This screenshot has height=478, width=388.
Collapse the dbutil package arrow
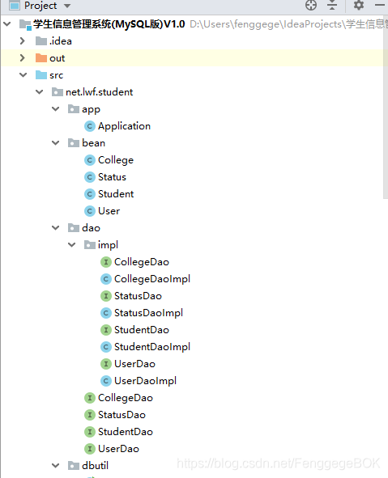point(56,466)
